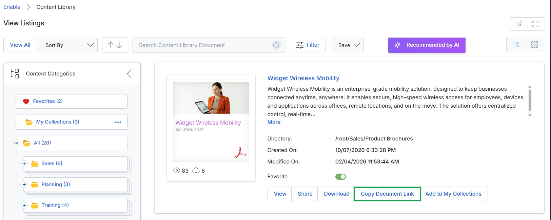This screenshot has width=551, height=220.
Task: Select Favorites (2) category
Action: click(72, 101)
